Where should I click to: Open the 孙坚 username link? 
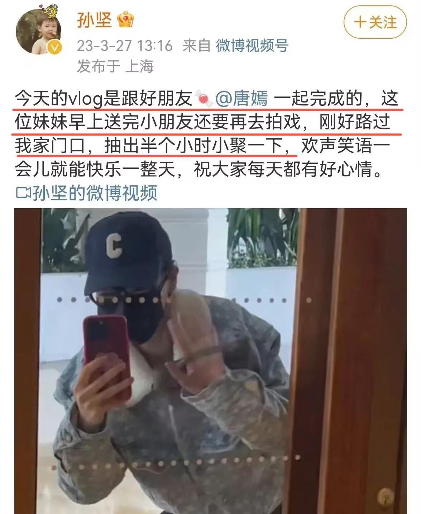click(94, 20)
